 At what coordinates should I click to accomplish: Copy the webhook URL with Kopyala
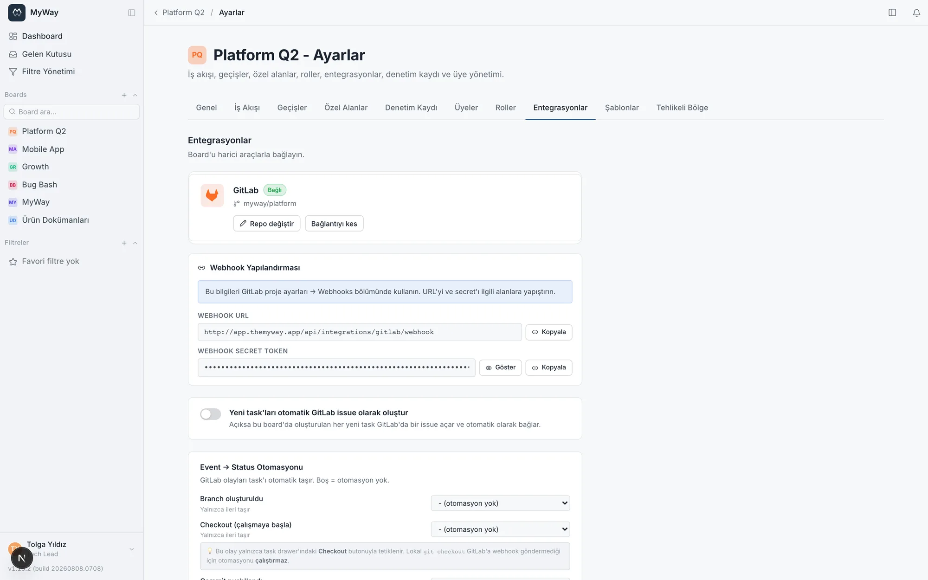pyautogui.click(x=549, y=332)
